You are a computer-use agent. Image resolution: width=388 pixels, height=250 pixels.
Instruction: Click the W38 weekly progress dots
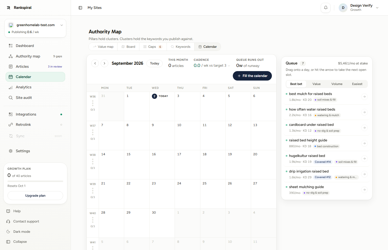[93, 161]
